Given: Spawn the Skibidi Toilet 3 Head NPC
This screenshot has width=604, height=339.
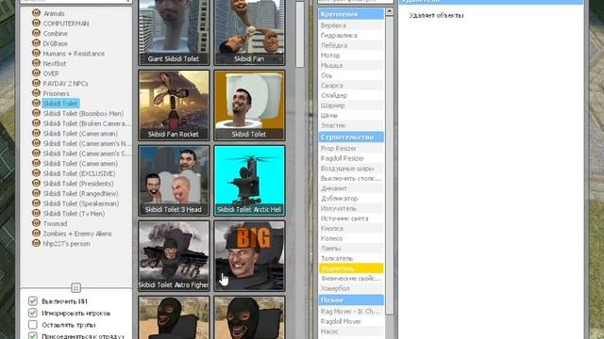Looking at the screenshot, I should [174, 180].
